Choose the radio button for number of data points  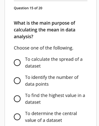(17, 81)
